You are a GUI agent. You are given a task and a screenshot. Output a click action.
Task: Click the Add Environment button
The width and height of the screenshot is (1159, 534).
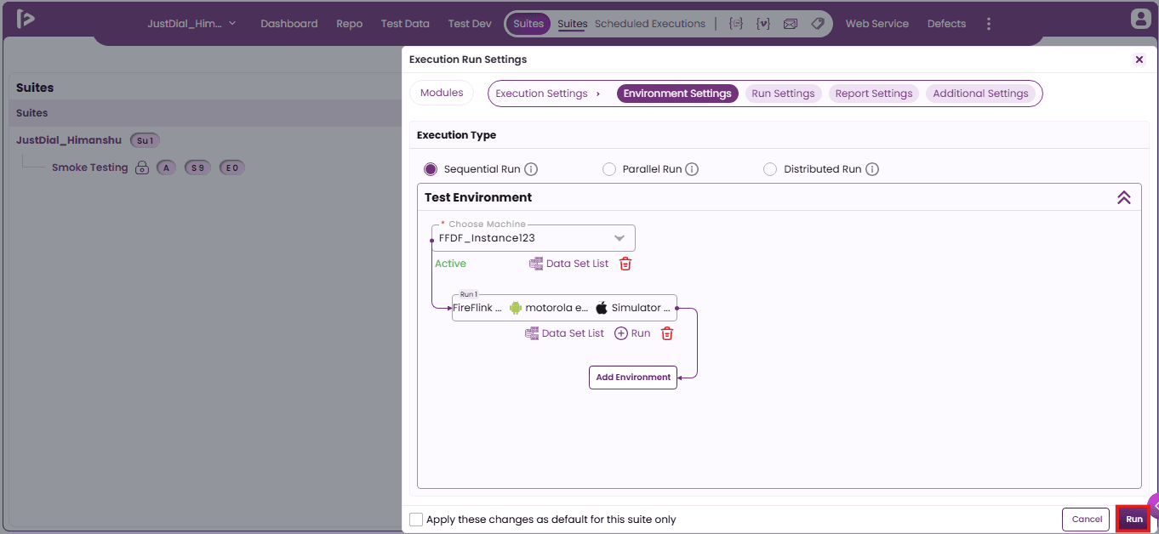click(633, 378)
